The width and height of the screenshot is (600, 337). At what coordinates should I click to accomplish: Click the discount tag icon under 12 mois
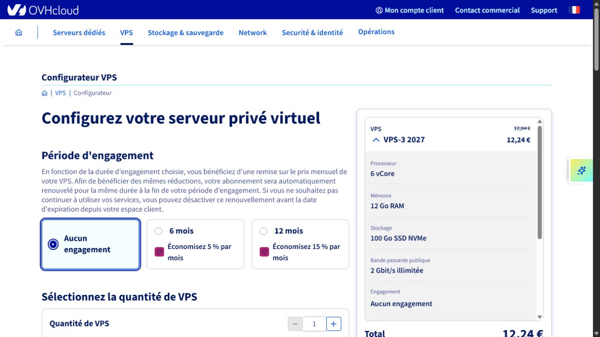click(264, 252)
